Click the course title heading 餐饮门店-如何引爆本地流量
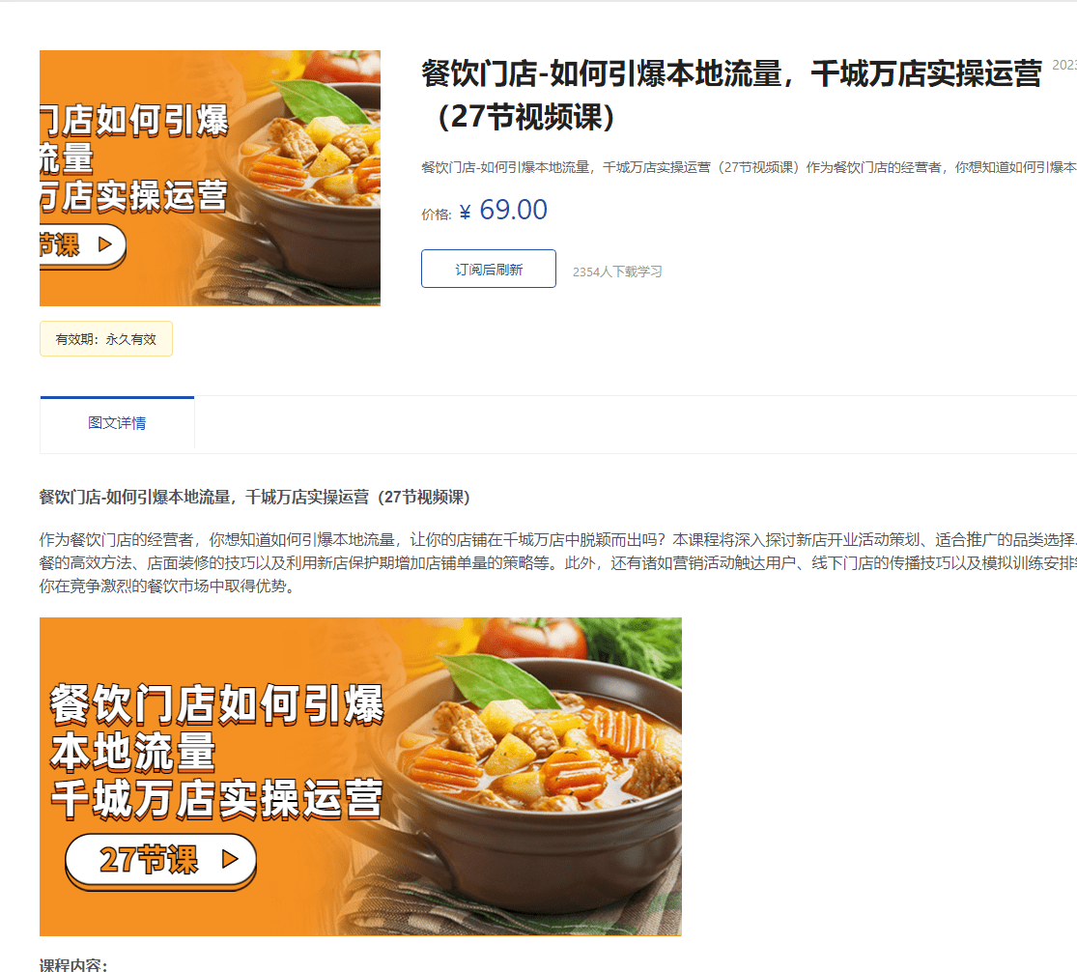Image resolution: width=1077 pixels, height=972 pixels. [x=731, y=95]
